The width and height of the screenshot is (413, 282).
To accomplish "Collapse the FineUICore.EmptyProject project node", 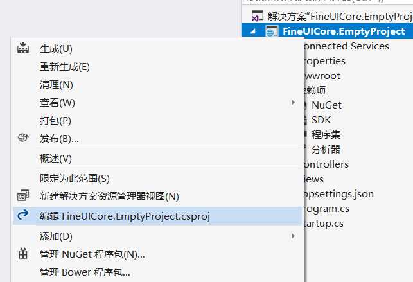I will (x=252, y=31).
